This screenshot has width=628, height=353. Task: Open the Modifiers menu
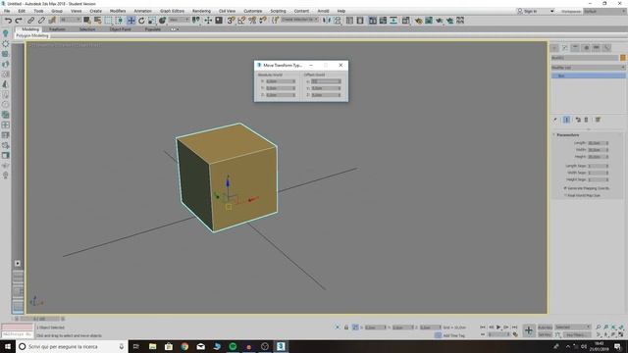coord(118,11)
